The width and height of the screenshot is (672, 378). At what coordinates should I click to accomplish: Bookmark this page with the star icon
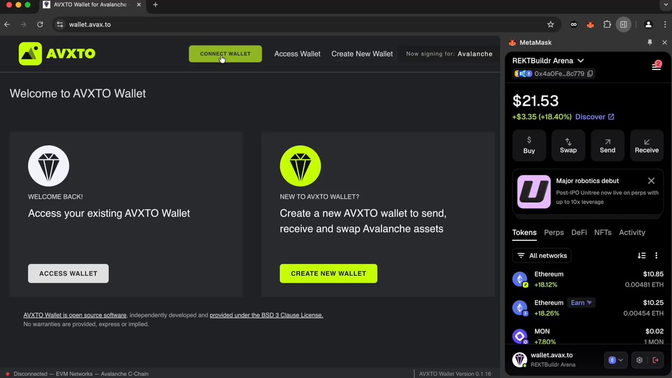tap(550, 25)
